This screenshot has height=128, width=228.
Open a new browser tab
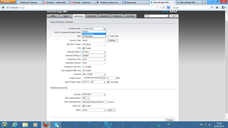click(205, 2)
